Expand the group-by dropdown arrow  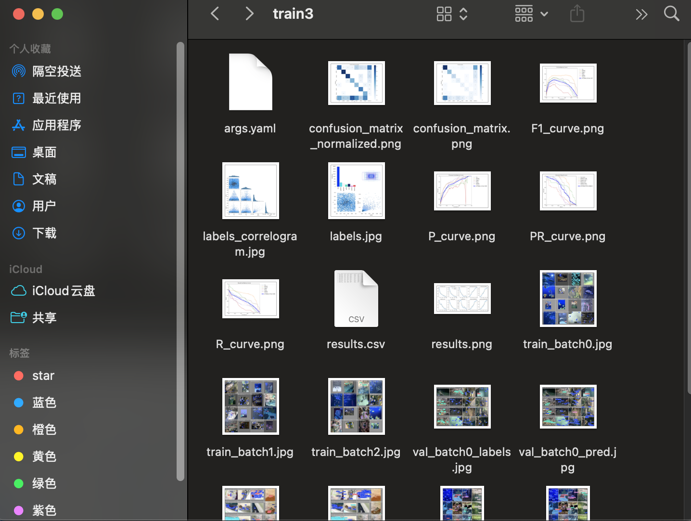coord(544,14)
